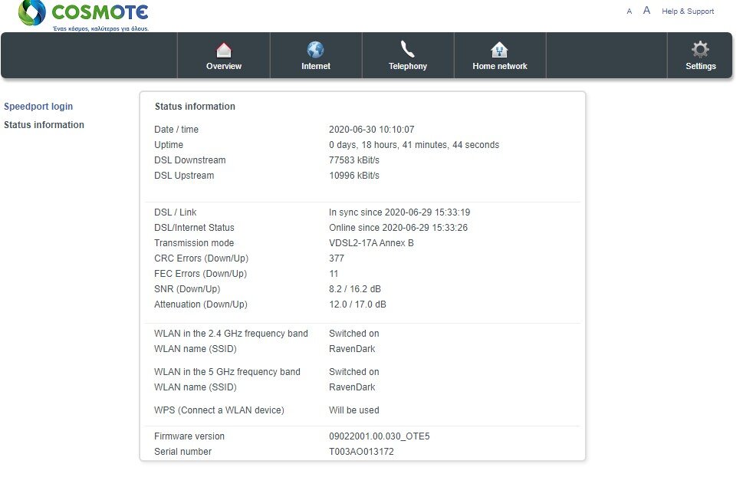Click the upstream value 10996 kBit/s
Image resolution: width=743 pixels, height=497 pixels.
click(x=354, y=176)
